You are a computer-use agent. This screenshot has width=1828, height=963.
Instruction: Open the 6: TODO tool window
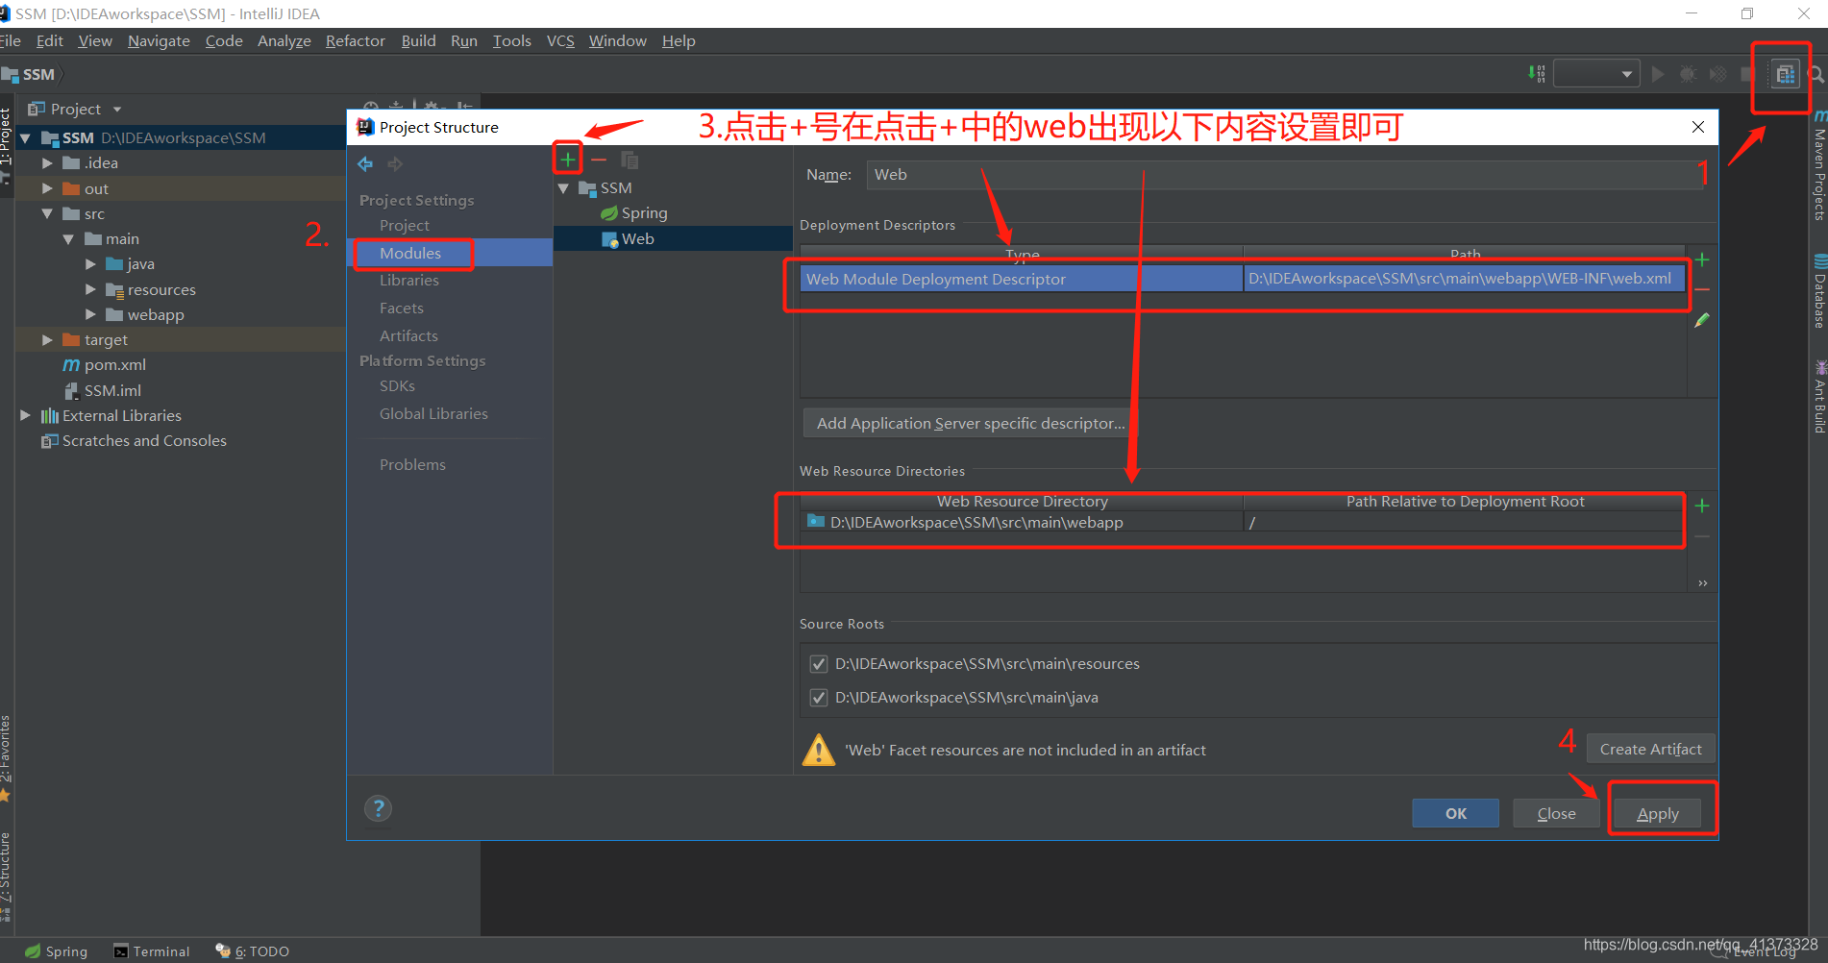[x=253, y=951]
